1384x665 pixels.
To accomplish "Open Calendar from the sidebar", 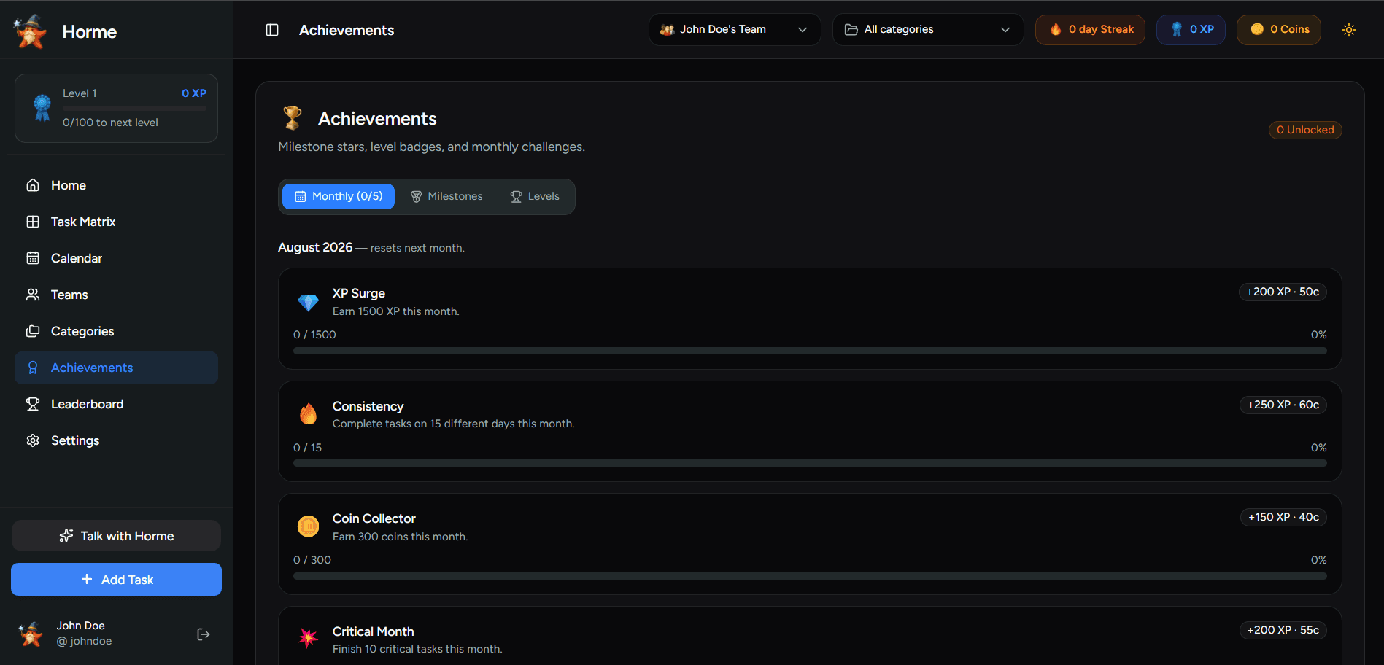I will tap(116, 258).
